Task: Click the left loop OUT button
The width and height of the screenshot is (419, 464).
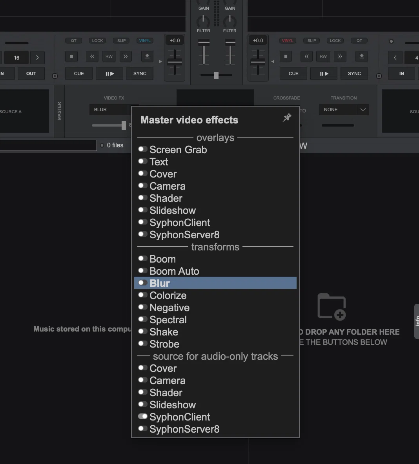Action: coord(31,74)
